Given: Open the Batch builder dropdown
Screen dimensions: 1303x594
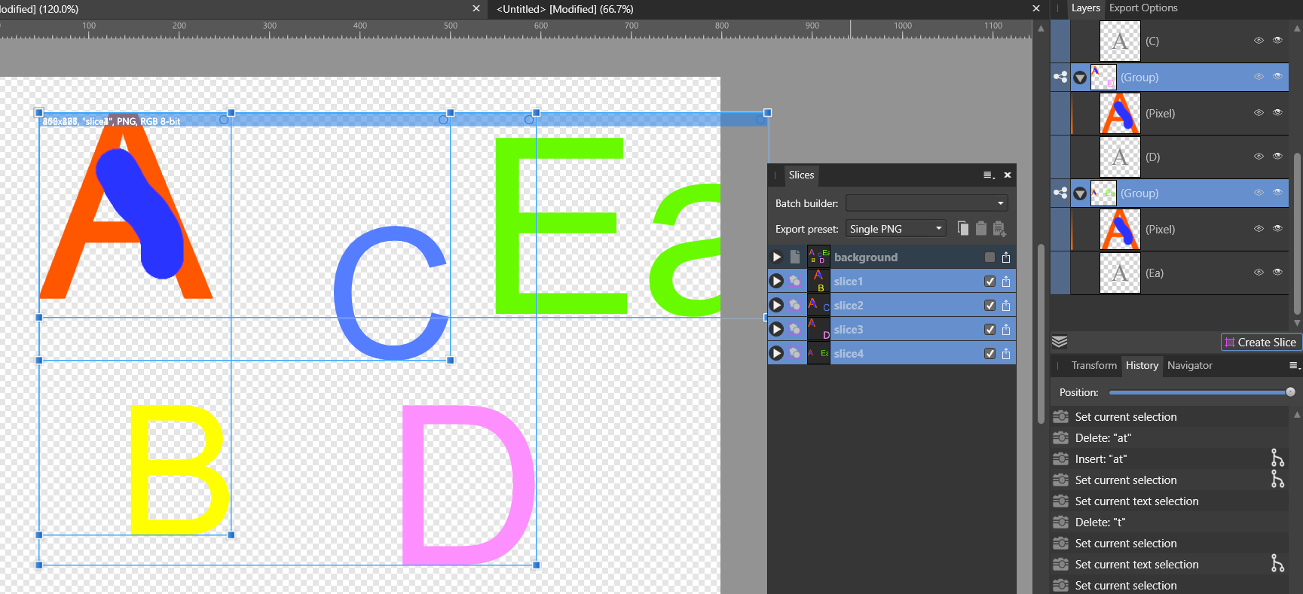Looking at the screenshot, I should (x=926, y=203).
